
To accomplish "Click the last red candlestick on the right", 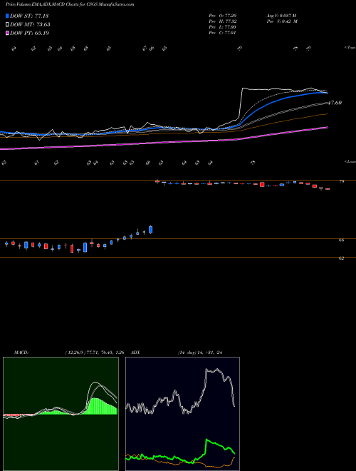I will tap(328, 189).
